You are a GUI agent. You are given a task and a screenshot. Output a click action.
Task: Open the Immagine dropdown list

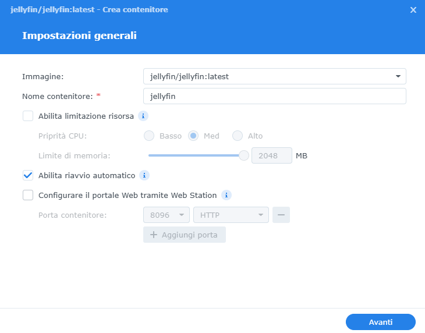click(x=275, y=76)
